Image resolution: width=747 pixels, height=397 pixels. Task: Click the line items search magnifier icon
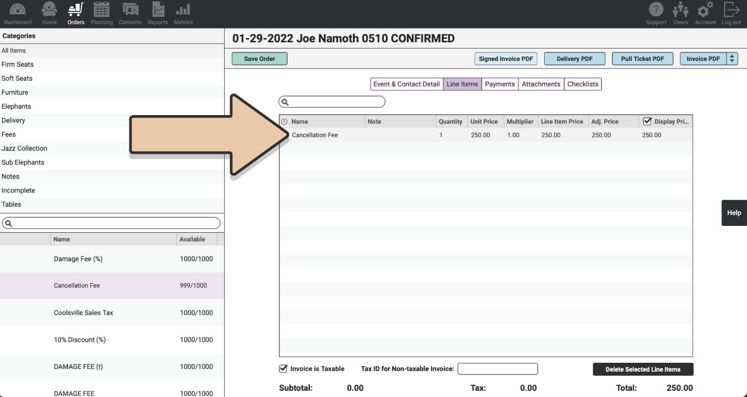[x=285, y=102]
